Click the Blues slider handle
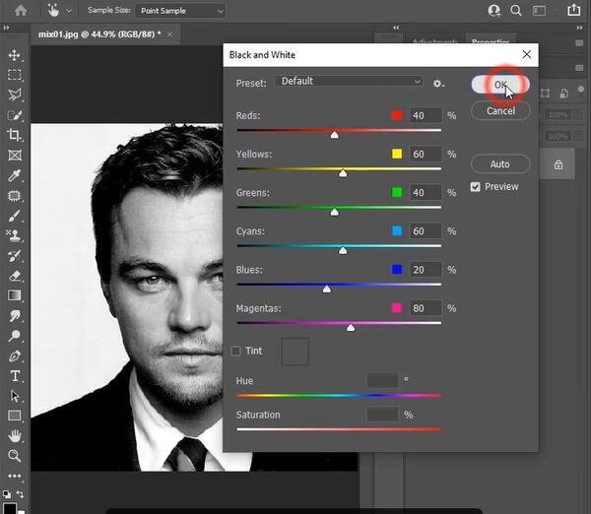The width and height of the screenshot is (591, 514). point(327,289)
